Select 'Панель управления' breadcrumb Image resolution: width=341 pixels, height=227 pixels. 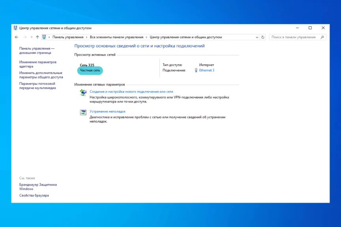click(x=68, y=37)
